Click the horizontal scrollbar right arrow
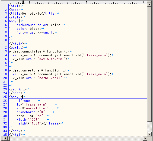 145,138
